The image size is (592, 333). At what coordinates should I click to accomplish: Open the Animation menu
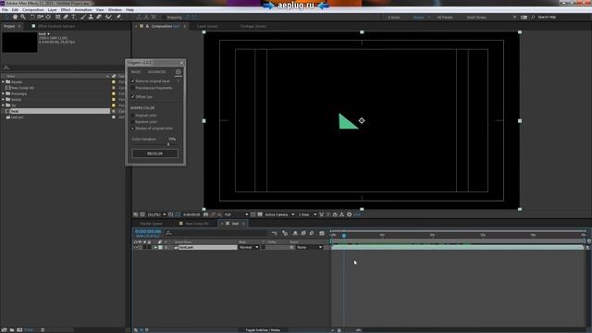coord(83,10)
